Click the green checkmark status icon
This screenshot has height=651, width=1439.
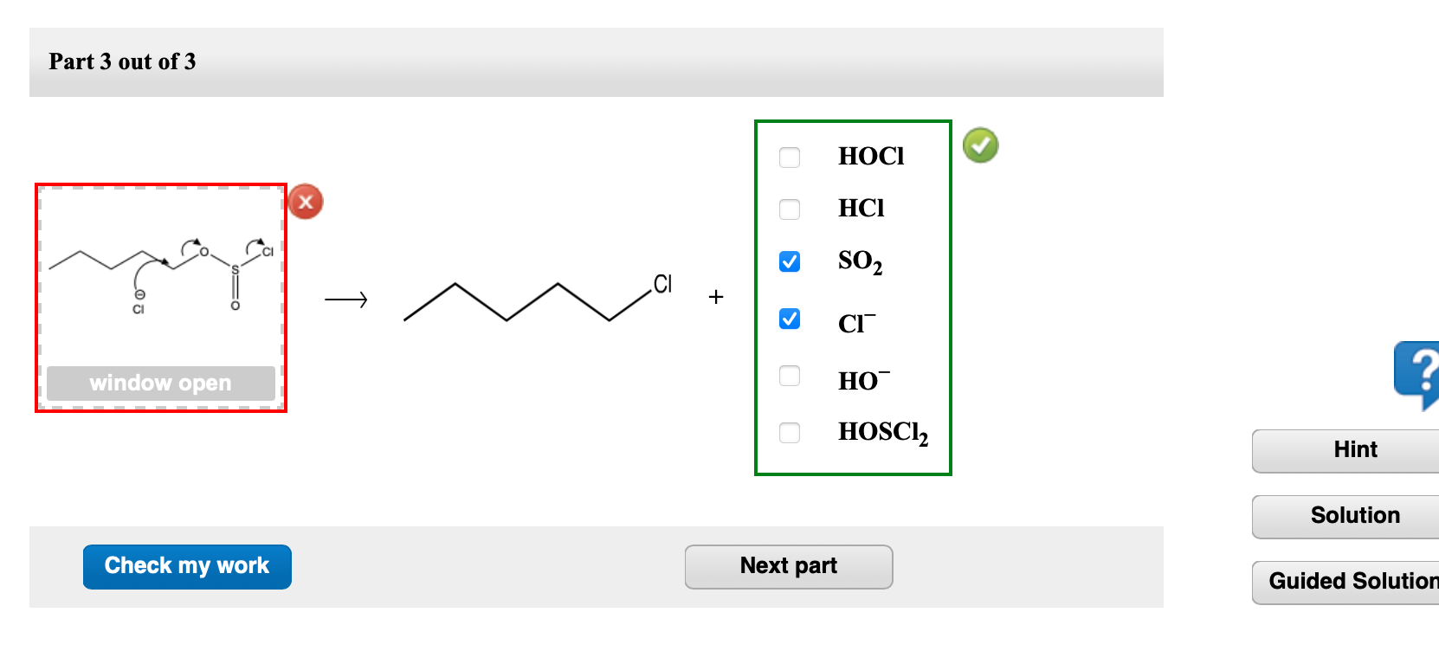coord(981,145)
